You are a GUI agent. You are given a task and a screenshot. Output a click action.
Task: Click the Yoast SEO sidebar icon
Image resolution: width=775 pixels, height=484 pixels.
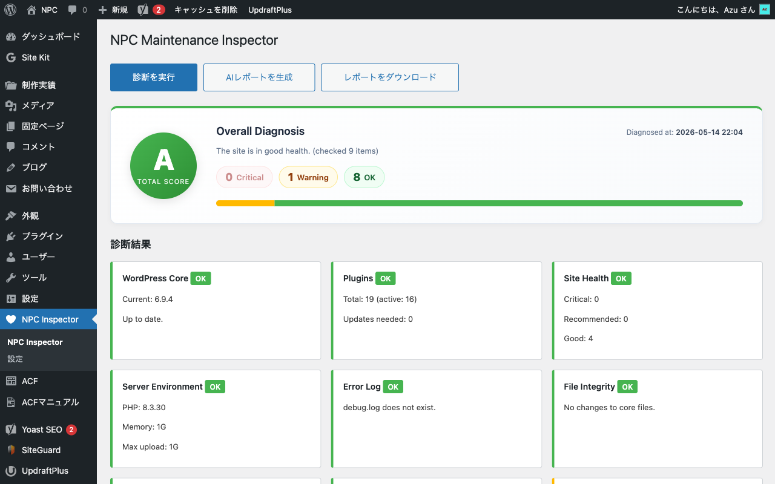[x=11, y=430]
